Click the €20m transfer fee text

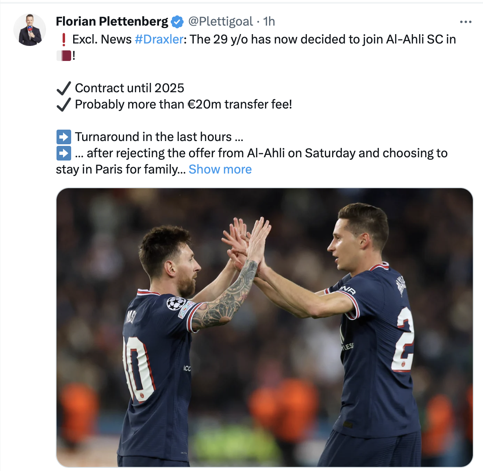pyautogui.click(x=184, y=104)
